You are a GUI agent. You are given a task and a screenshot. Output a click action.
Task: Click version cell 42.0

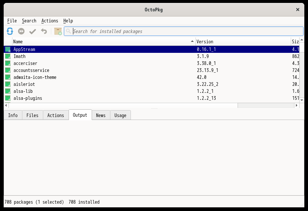coord(202,77)
